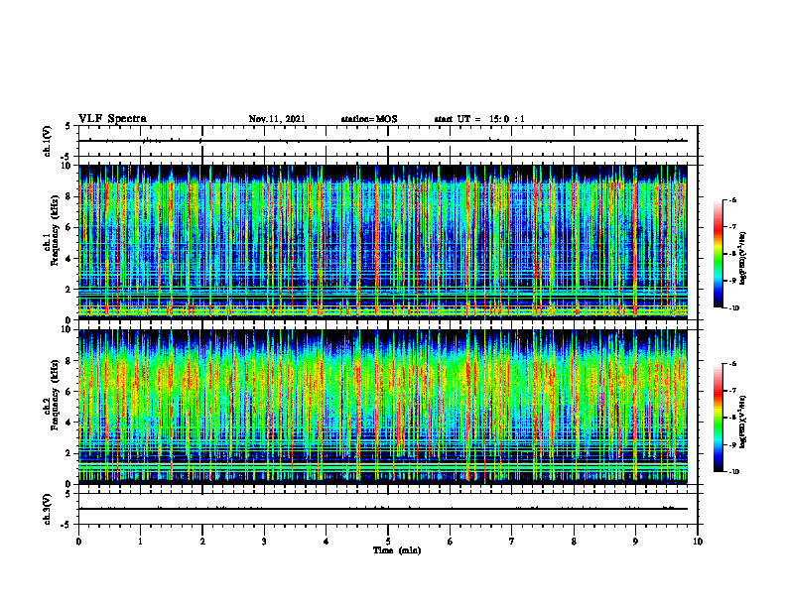Select the ch.2 spectrogram panel
This screenshot has width=786, height=607.
pos(383,407)
